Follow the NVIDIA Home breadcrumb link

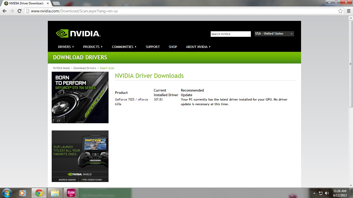pos(61,68)
